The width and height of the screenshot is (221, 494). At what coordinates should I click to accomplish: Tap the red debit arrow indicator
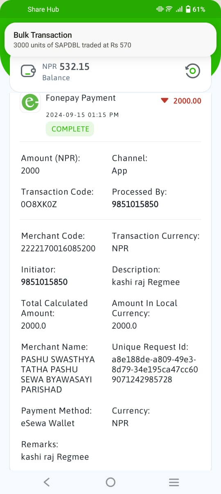pos(165,101)
